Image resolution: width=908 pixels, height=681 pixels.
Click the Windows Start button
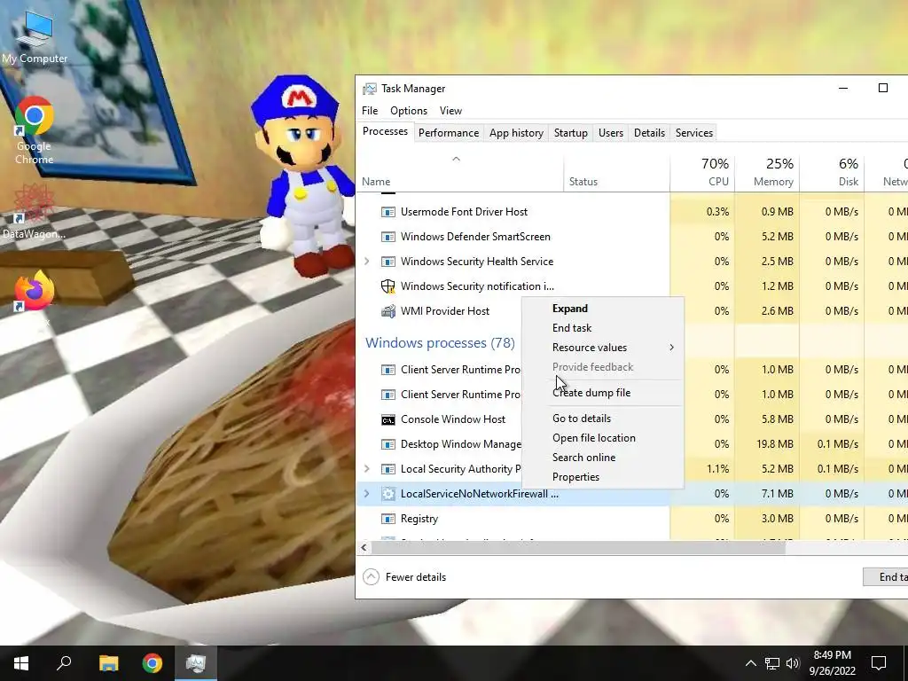[x=21, y=663]
